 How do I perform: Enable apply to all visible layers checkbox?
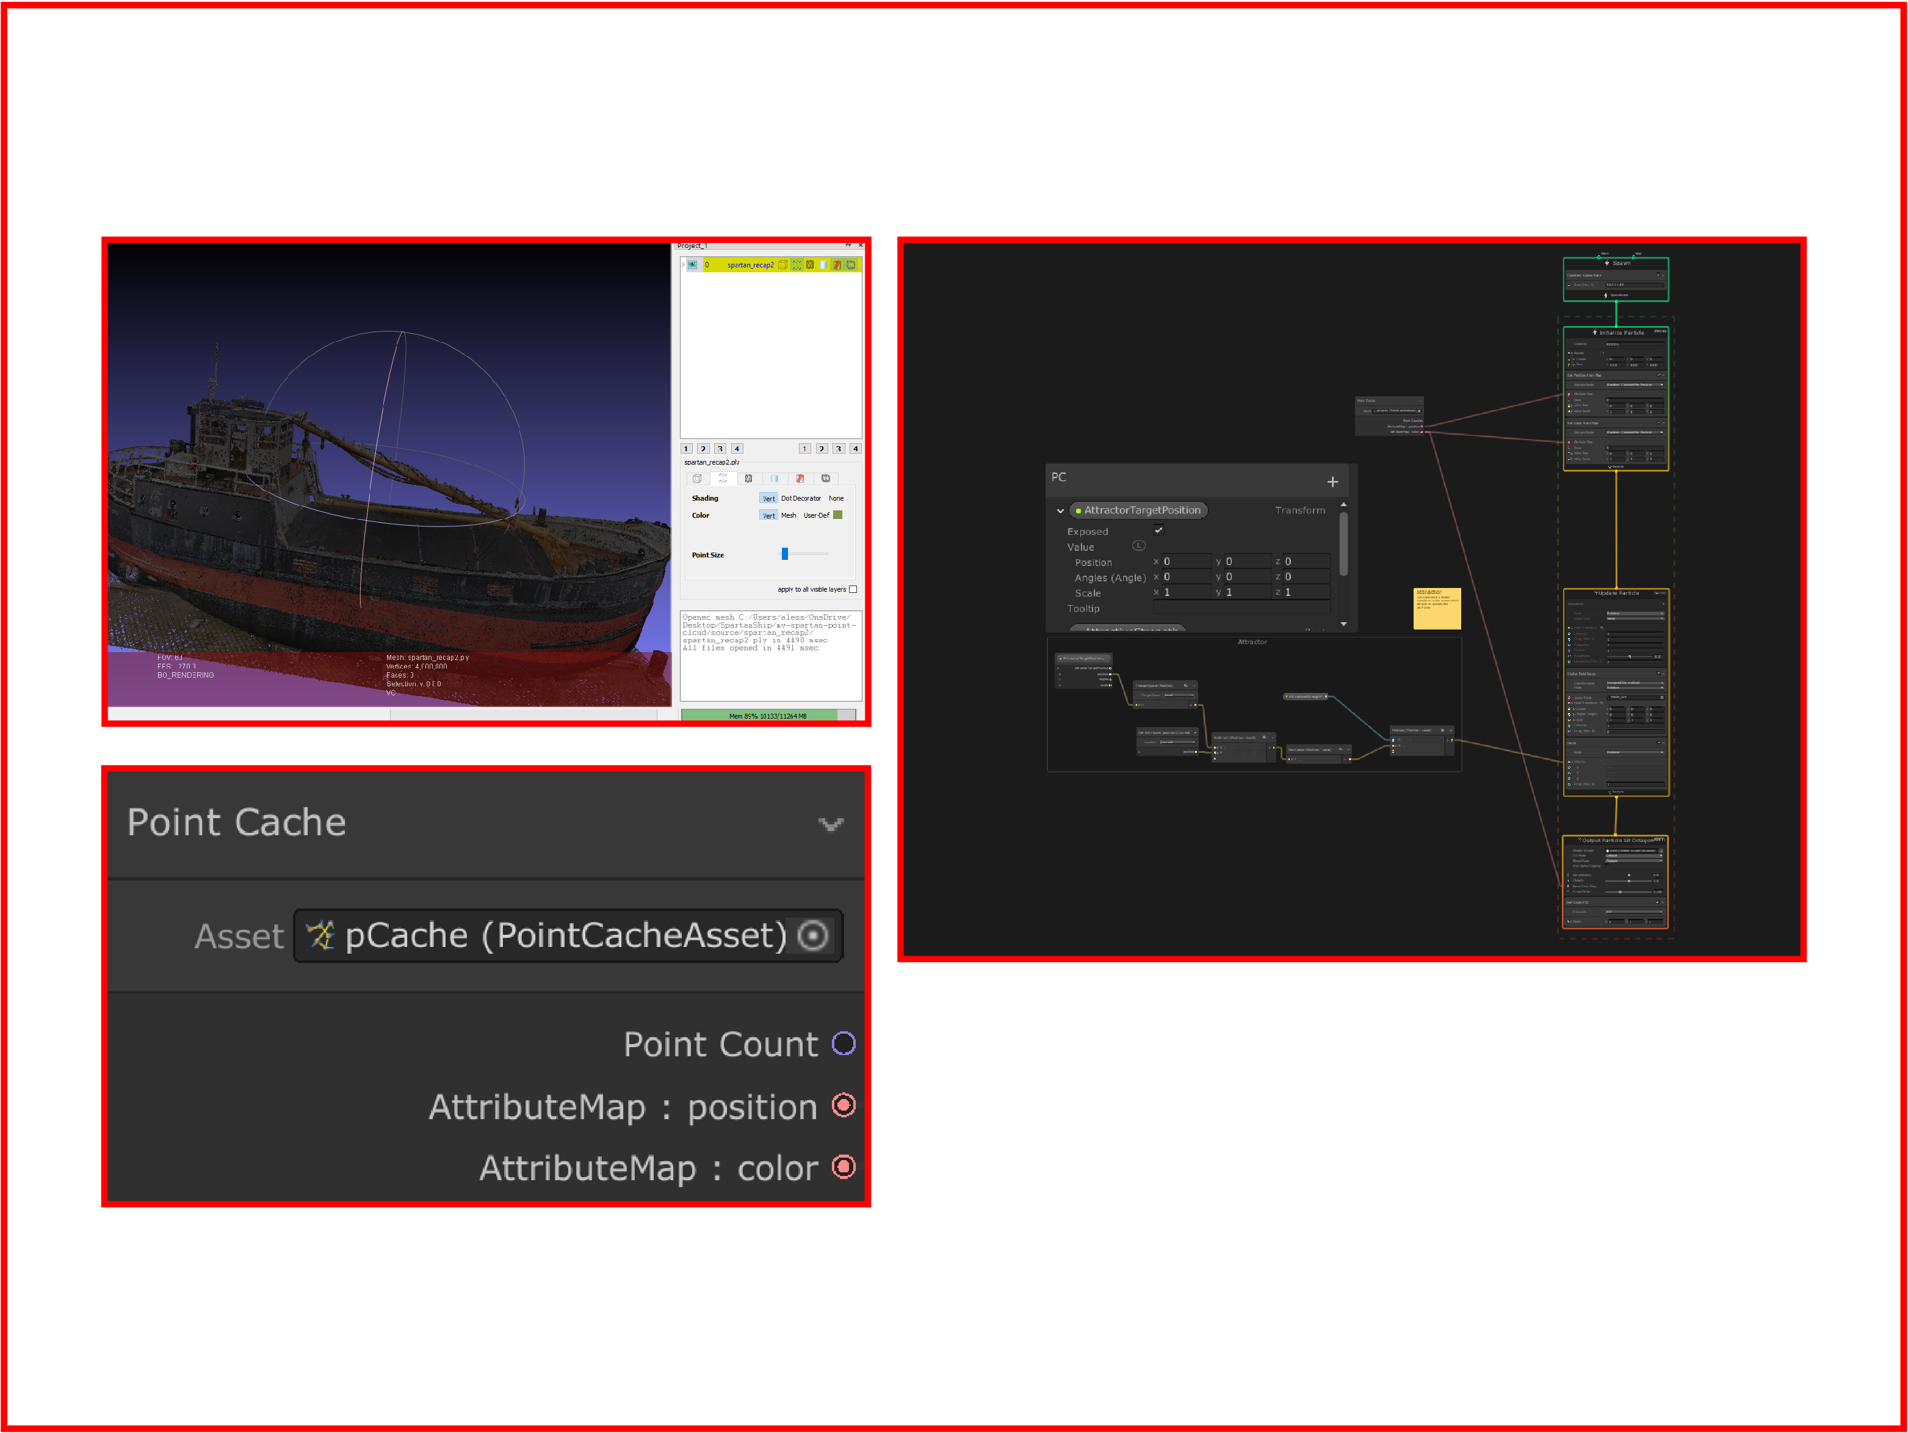[x=853, y=589]
